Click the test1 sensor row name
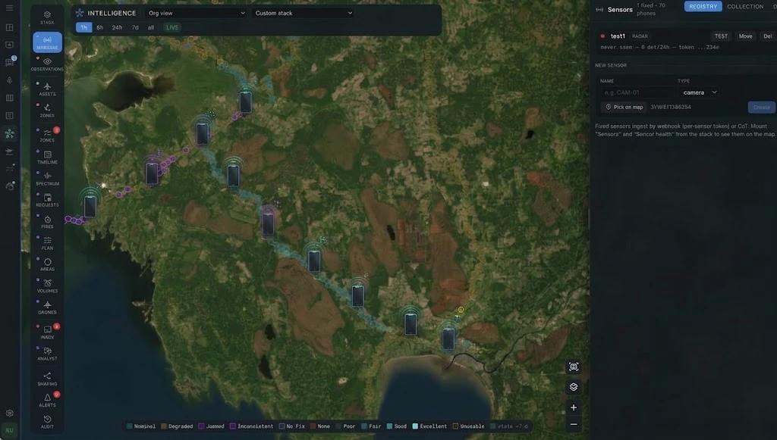Image resolution: width=777 pixels, height=440 pixels. pos(618,36)
